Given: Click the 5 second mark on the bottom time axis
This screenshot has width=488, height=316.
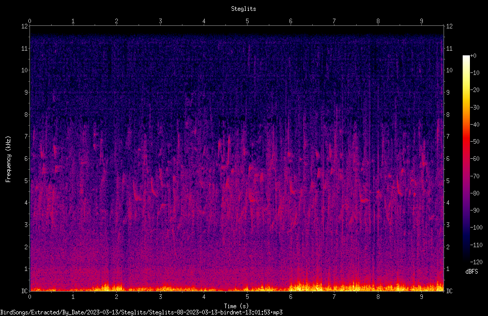Looking at the screenshot, I should coord(247,297).
